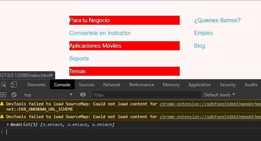
Task: Click the eye icon for live expressions
Action: click(83, 95)
